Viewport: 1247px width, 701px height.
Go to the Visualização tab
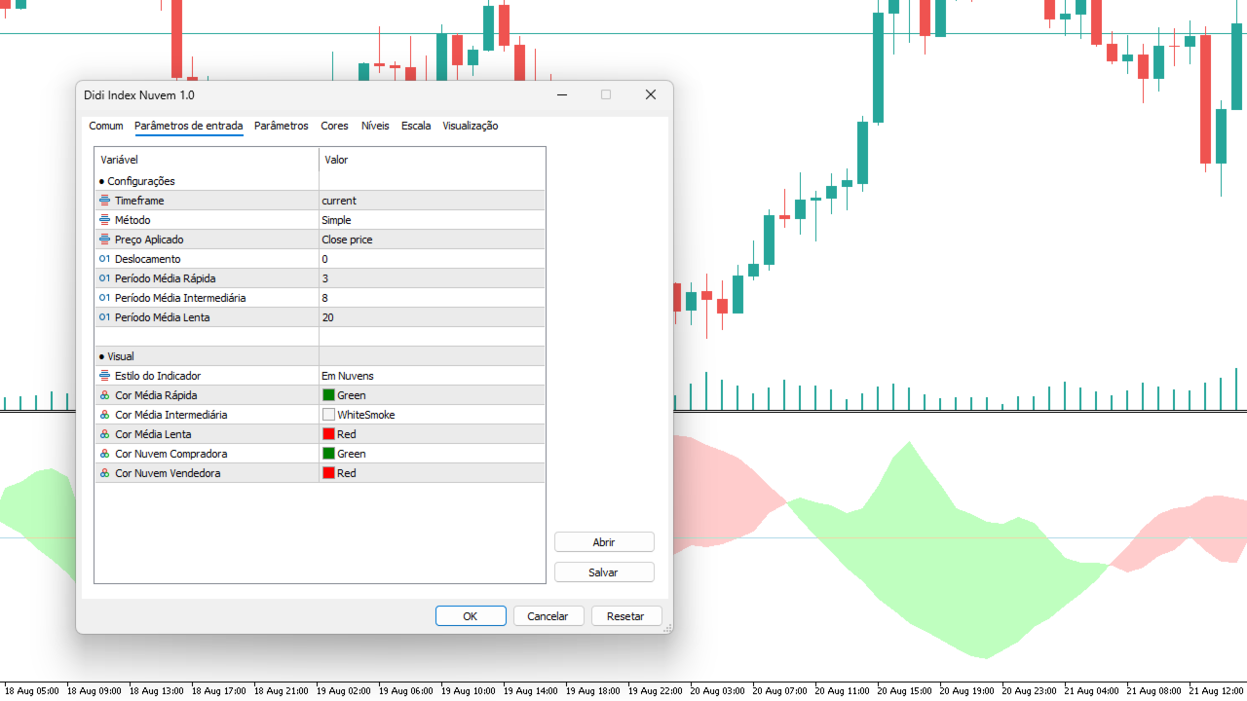(471, 126)
